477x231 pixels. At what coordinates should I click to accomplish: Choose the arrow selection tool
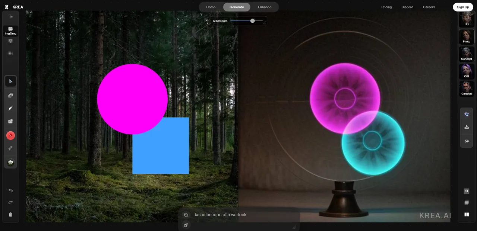(x=10, y=81)
